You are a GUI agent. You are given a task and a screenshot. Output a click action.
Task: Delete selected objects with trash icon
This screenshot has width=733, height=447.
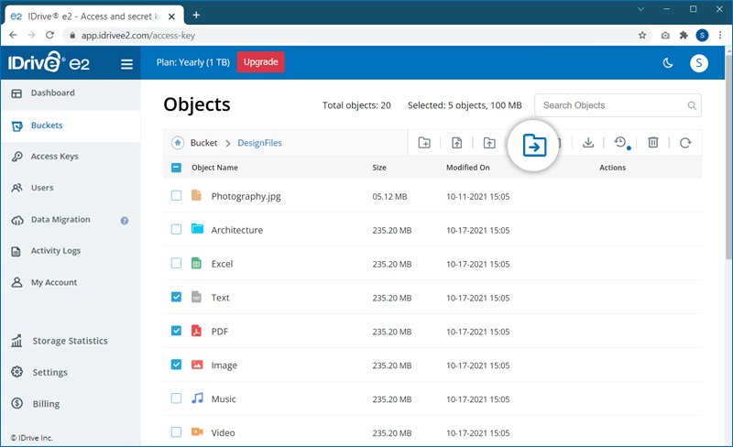tap(653, 143)
